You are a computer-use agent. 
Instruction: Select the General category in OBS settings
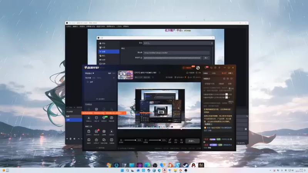109,43
